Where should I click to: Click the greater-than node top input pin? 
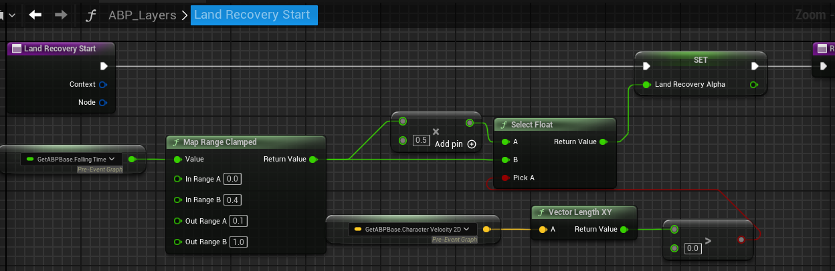(674, 229)
